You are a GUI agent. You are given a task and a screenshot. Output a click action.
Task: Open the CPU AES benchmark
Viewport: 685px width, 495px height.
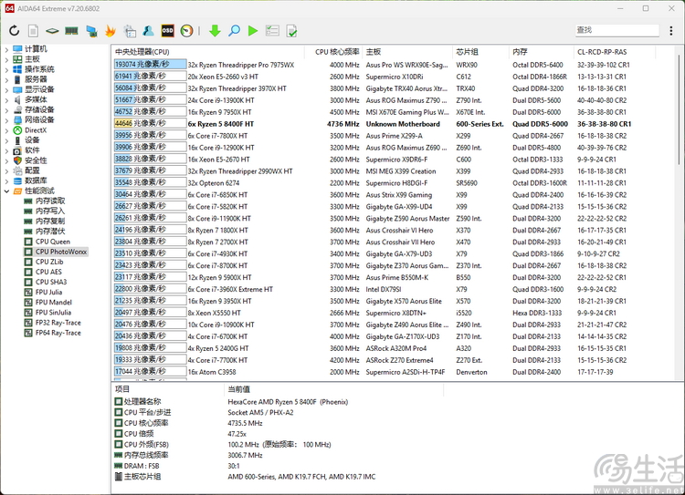[x=48, y=272]
